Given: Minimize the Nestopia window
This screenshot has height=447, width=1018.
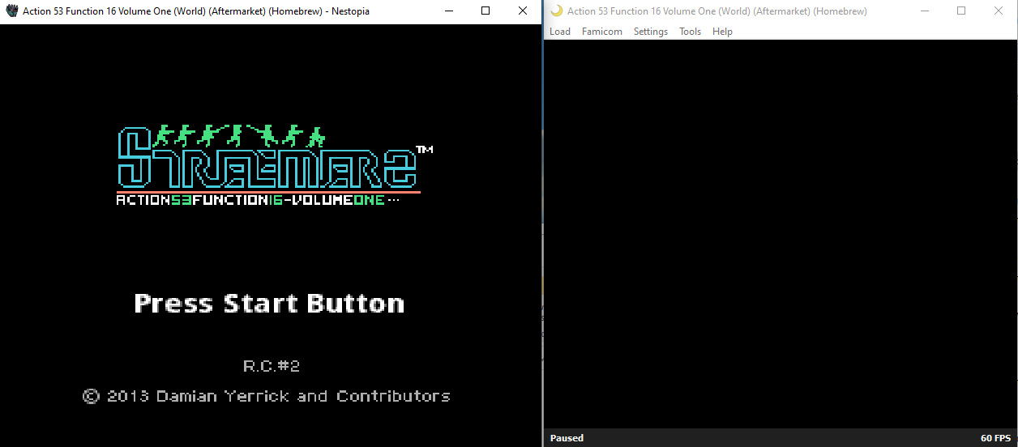Looking at the screenshot, I should (448, 11).
